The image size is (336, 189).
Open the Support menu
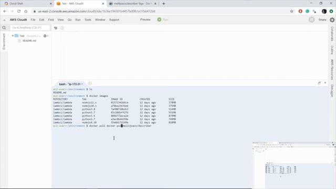pos(114,20)
